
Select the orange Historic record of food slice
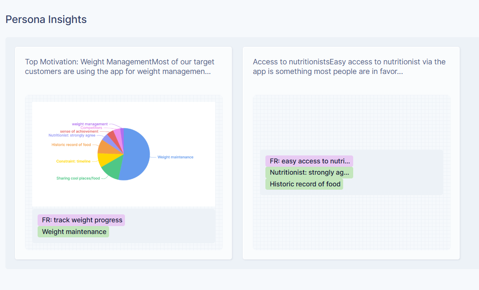(x=107, y=147)
